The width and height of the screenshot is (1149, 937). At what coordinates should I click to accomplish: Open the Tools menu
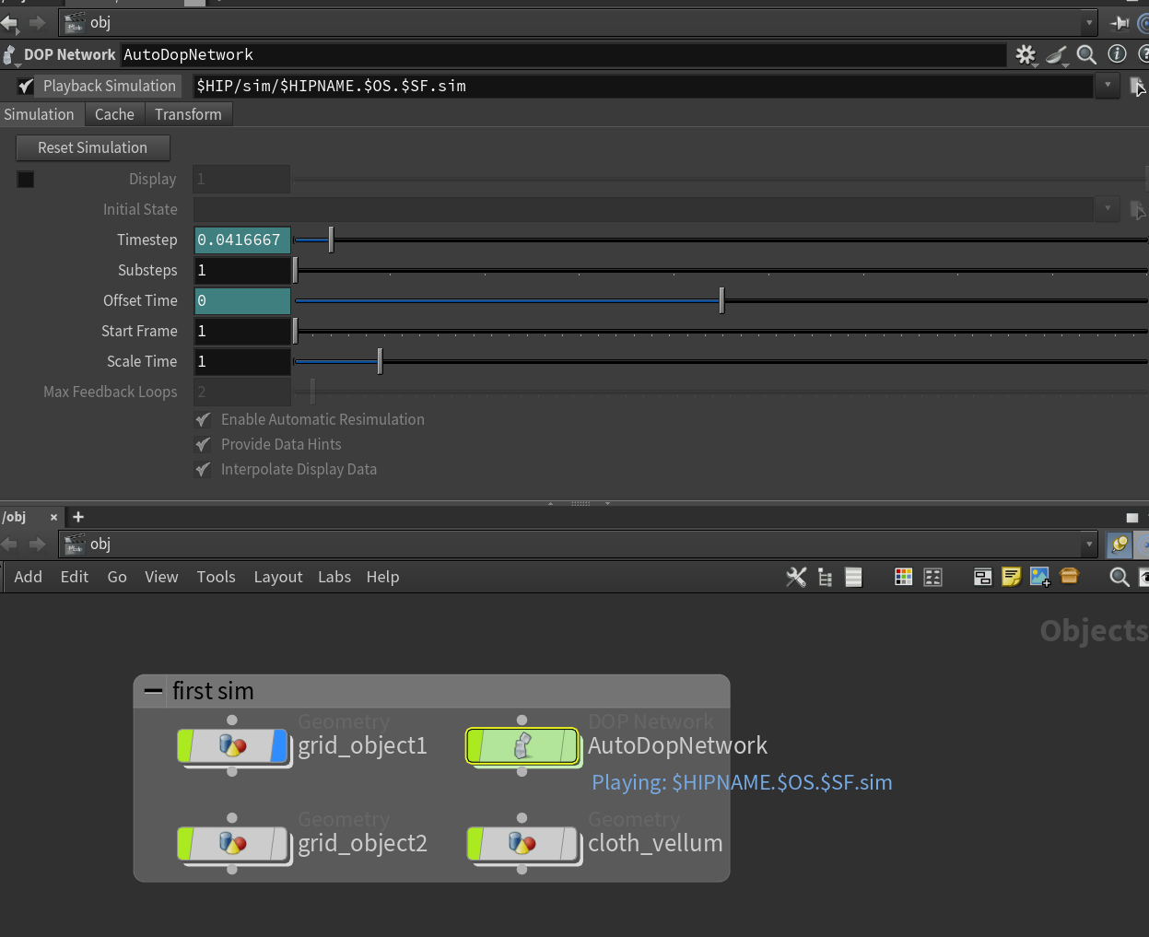pos(216,577)
